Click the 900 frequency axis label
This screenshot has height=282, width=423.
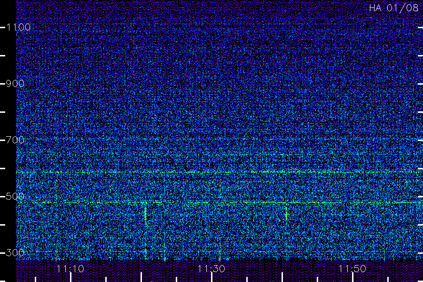[x=15, y=84]
